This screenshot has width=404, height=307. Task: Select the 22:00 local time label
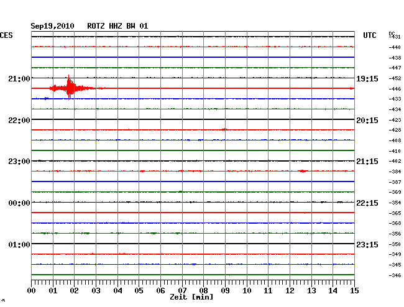point(19,121)
